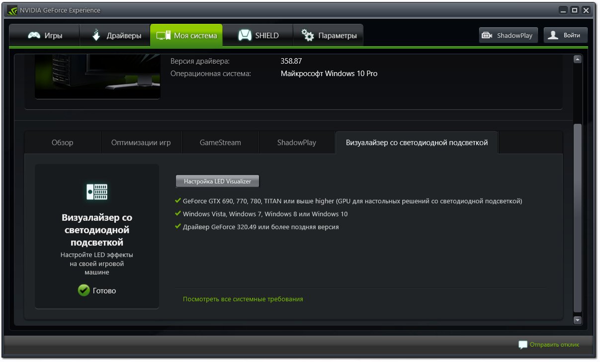Click Отправить отклик feedback link
The height and width of the screenshot is (362, 600).
[554, 344]
